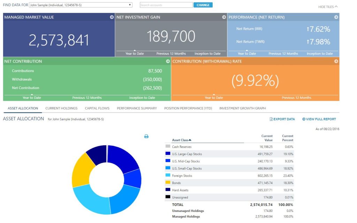
Task: Click the U.S. Large-Cap Stocks legend swatch
Action: [x=168, y=153]
